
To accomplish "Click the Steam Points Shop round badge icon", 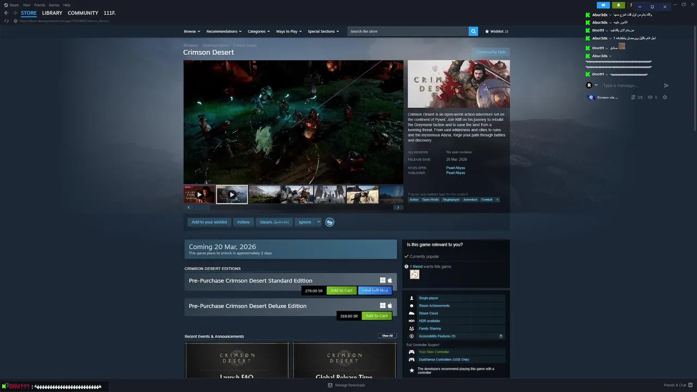I will point(329,222).
